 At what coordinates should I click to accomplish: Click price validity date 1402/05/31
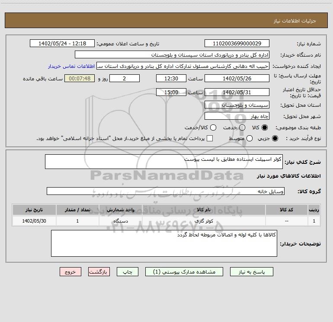(237, 92)
